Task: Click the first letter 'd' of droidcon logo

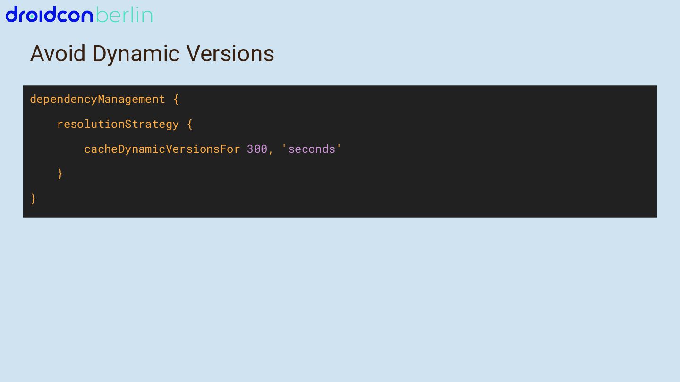Action: 11,15
